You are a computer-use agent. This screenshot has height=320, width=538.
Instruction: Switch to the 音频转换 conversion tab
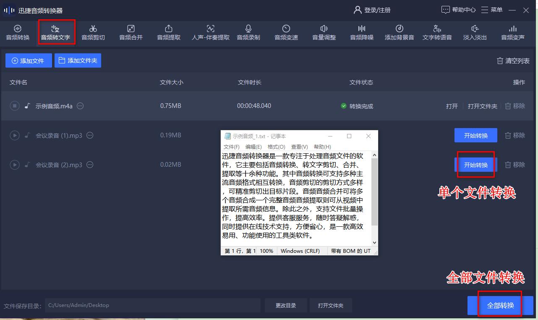coord(18,32)
